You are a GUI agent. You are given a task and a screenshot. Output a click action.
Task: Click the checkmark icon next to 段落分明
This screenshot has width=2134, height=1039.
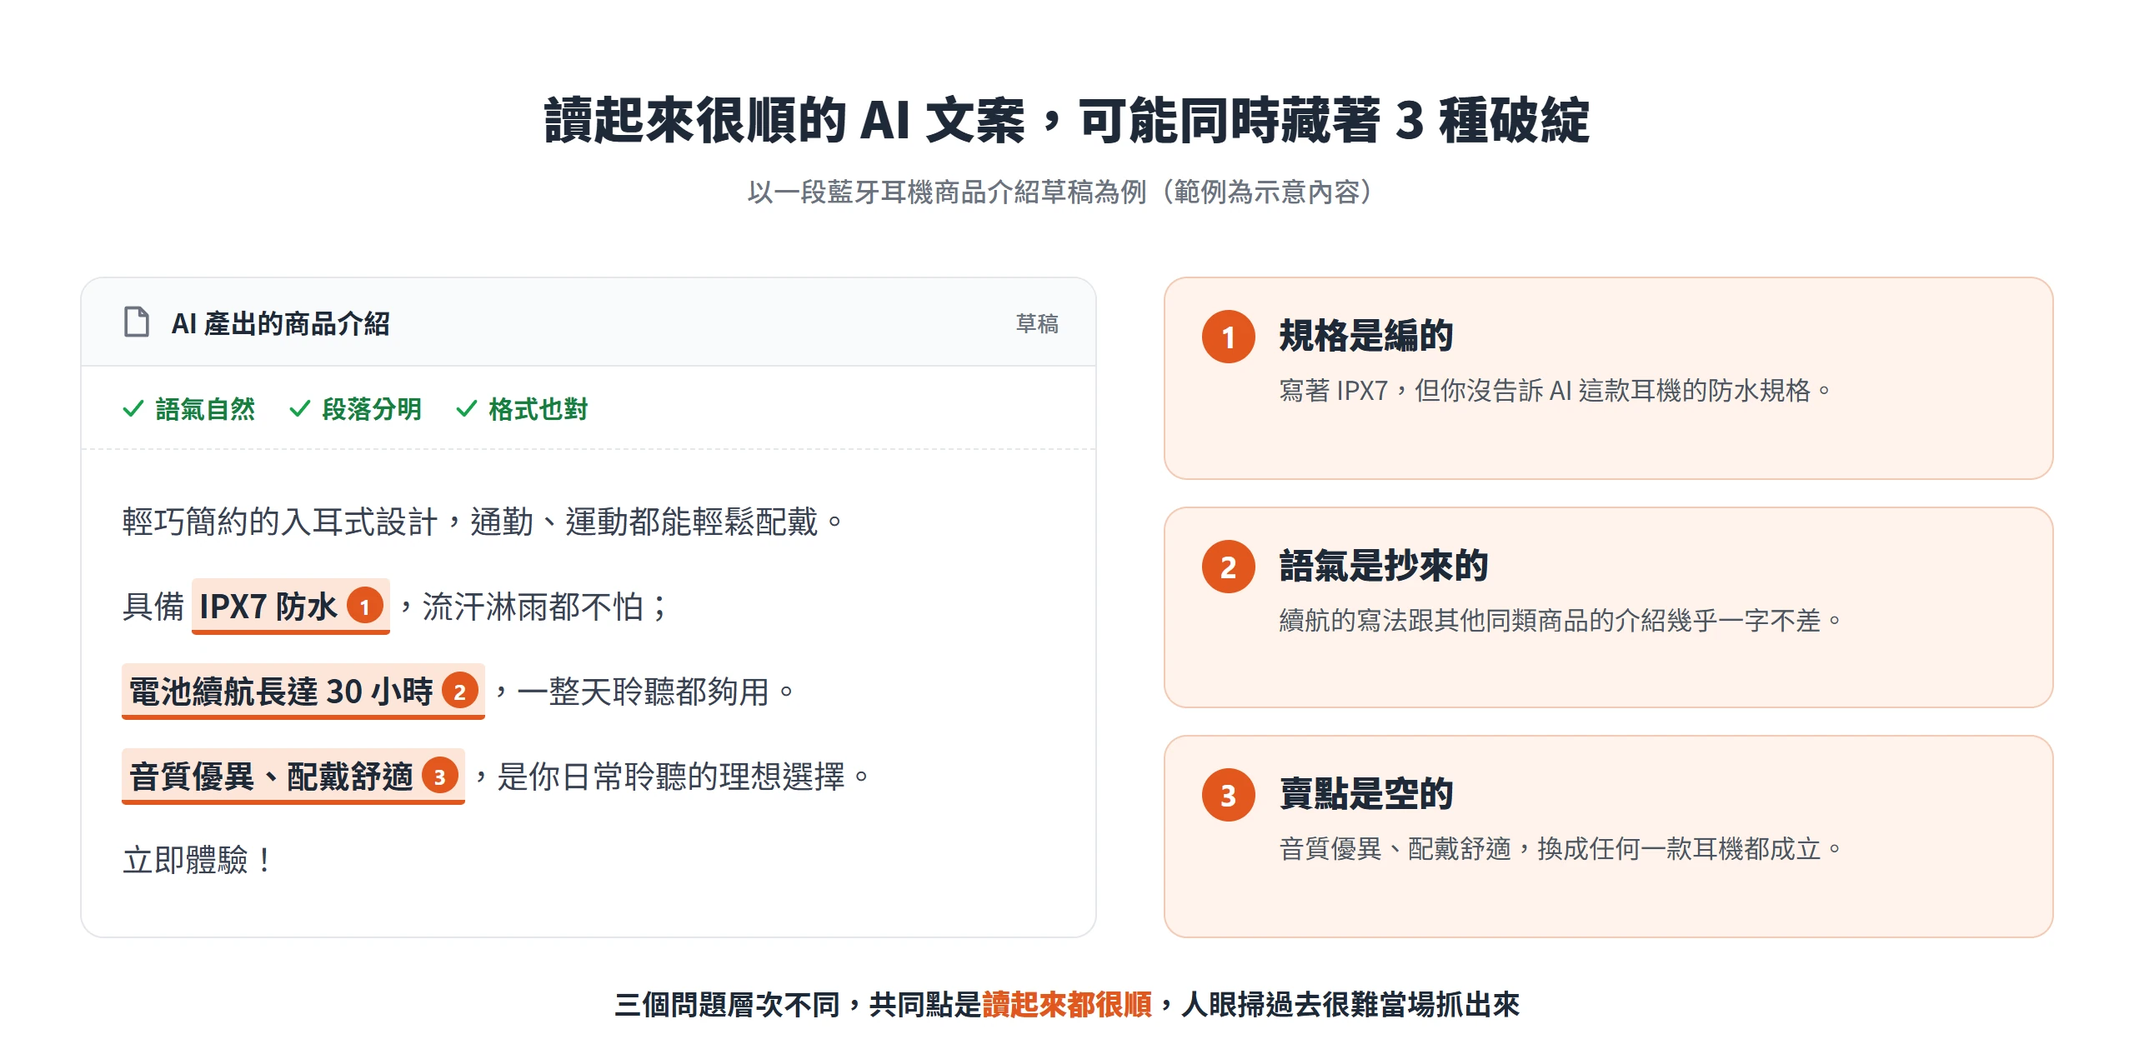[300, 409]
